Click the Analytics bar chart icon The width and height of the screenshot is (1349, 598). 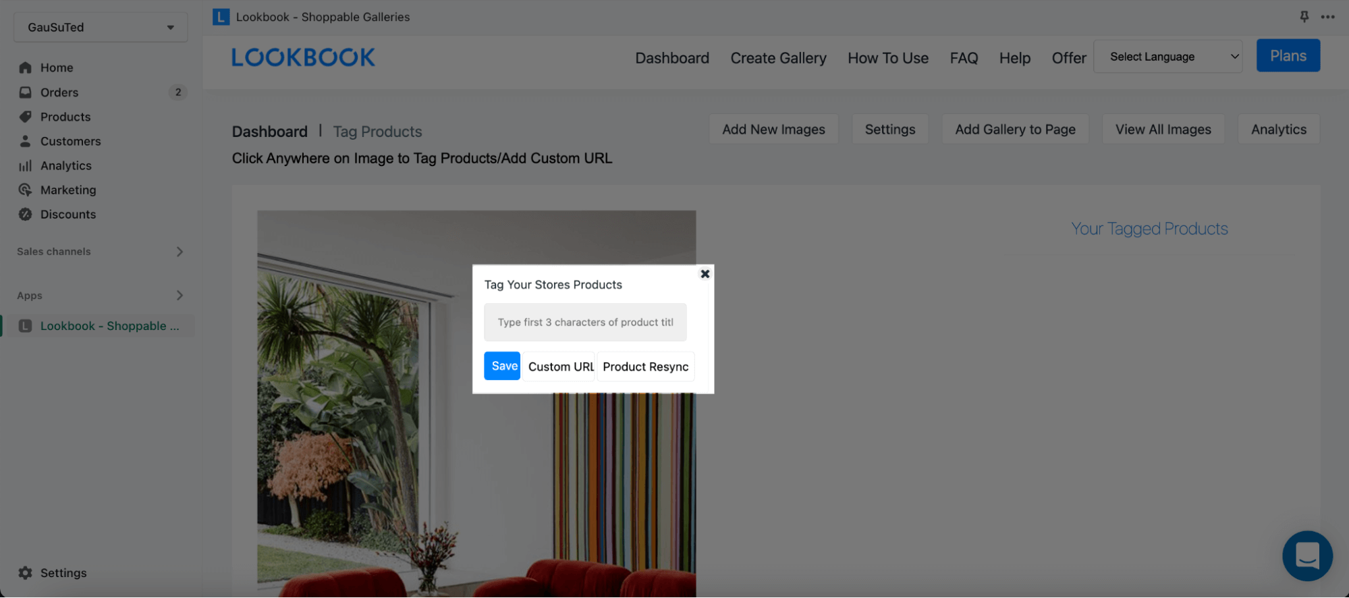[x=26, y=165]
